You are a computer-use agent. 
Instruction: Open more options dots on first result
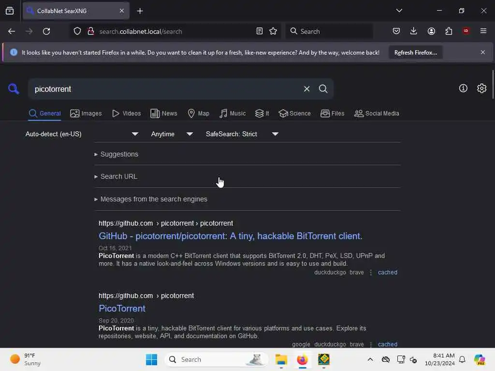pos(371,272)
